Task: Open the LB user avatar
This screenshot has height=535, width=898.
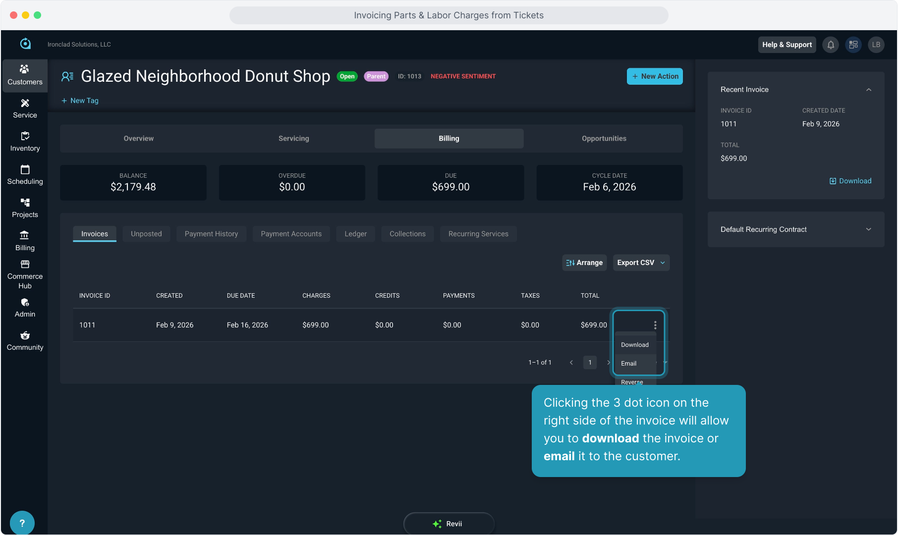Action: (876, 45)
